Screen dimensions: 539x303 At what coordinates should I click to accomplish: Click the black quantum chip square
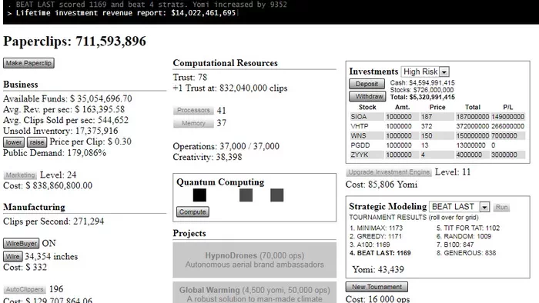tap(199, 195)
